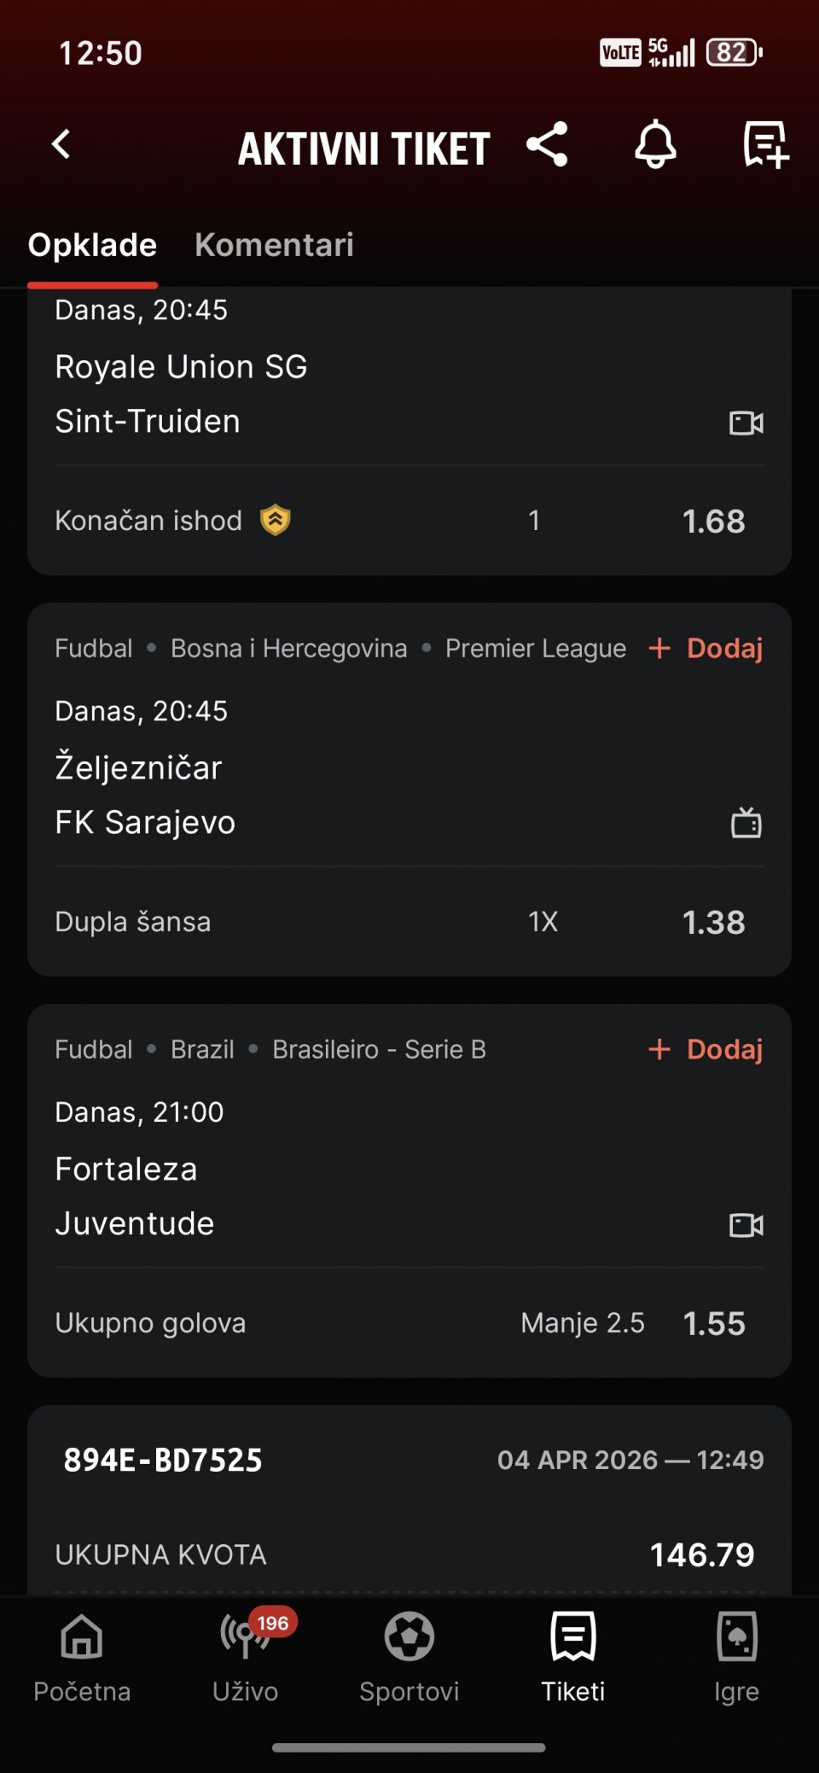The image size is (819, 1773).
Task: Share the active ticket
Action: [x=547, y=144]
